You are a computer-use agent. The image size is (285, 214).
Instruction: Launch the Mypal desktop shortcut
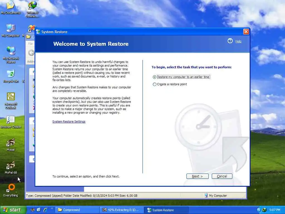point(11,145)
